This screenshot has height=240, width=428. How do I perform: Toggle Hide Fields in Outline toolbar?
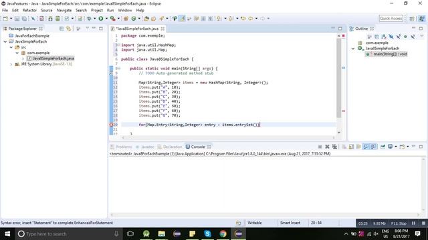click(x=391, y=37)
